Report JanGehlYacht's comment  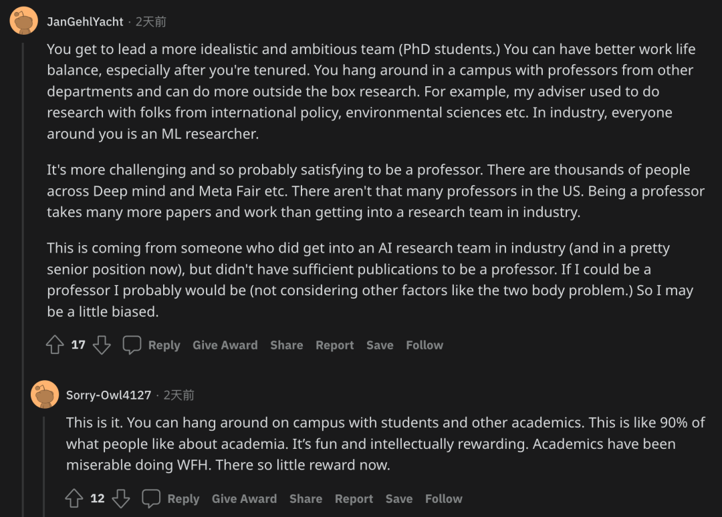(x=334, y=345)
